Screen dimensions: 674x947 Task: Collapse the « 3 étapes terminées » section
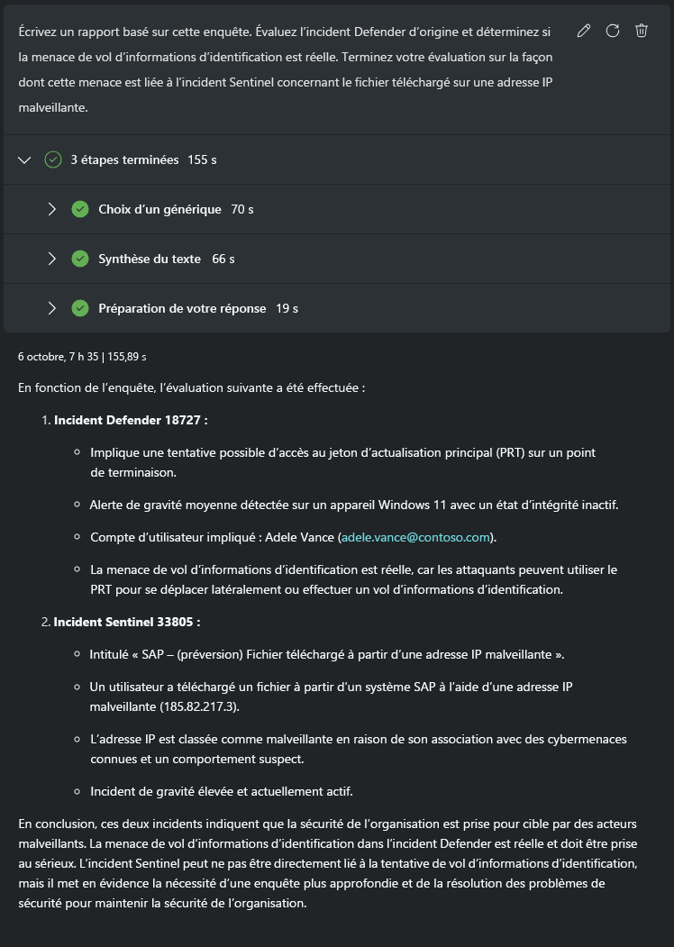(23, 159)
